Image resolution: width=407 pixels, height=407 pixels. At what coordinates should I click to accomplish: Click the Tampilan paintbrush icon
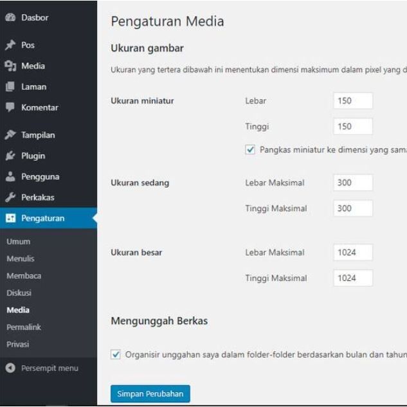pyautogui.click(x=10, y=135)
